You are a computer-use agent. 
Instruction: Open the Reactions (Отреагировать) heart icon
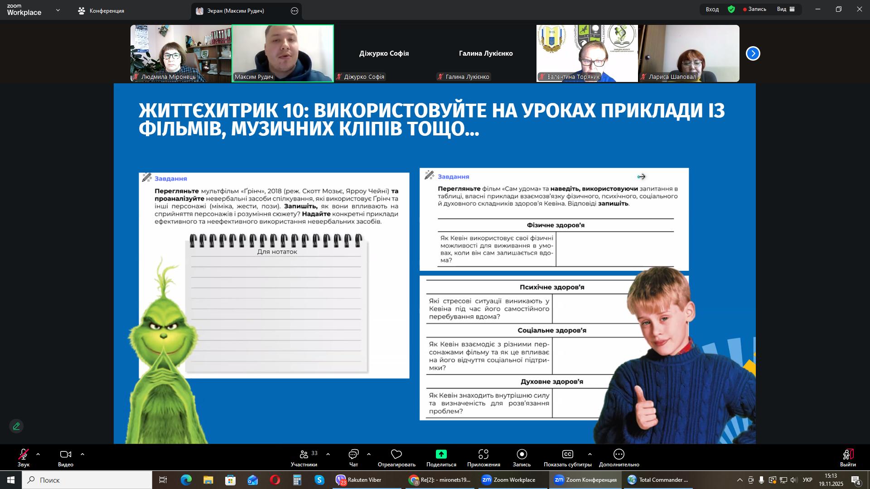[x=396, y=454]
